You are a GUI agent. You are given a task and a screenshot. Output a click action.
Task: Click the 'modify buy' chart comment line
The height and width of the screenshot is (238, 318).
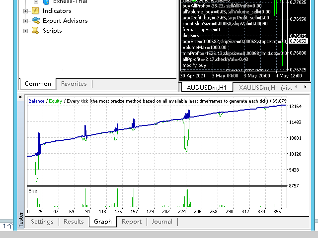(x=194, y=65)
